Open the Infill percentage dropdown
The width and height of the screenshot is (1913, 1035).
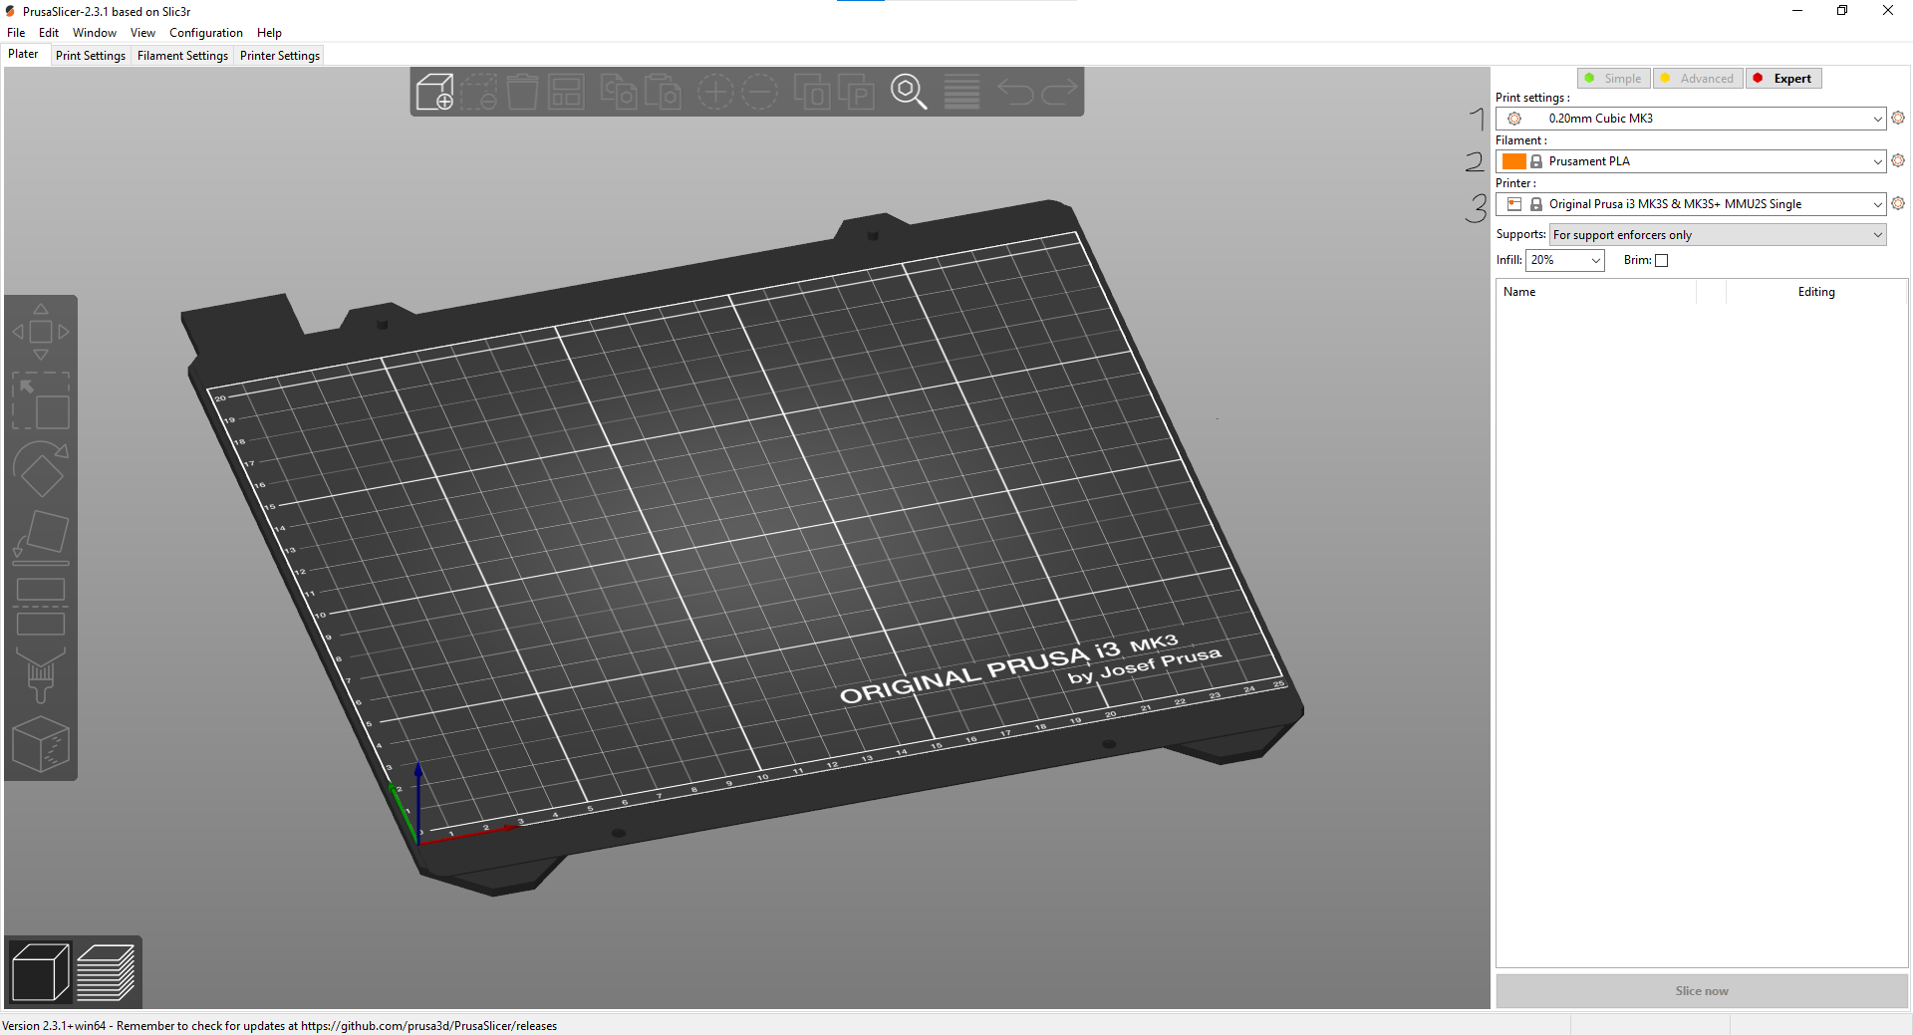(1565, 260)
